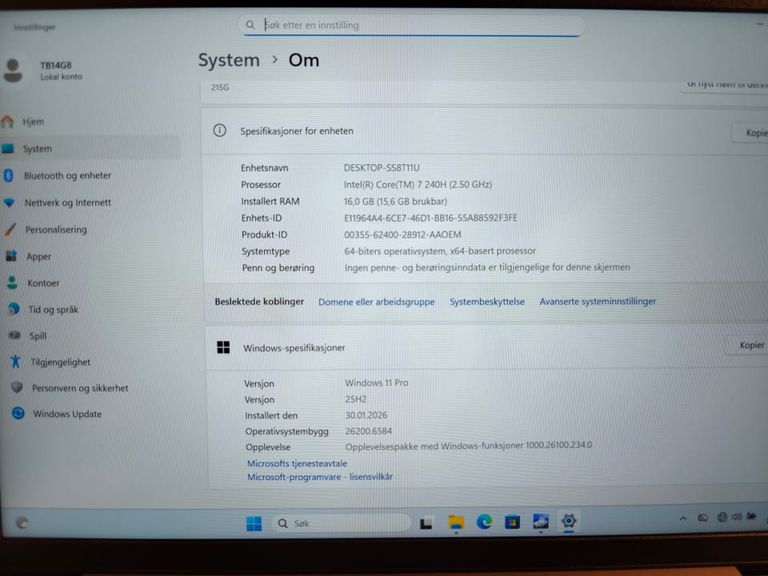Open Personvern og sikkerhet
Viewport: 768px width, 576px height.
point(80,388)
